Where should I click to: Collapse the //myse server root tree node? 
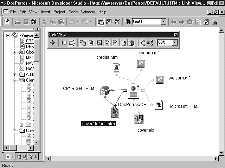click(x=8, y=35)
